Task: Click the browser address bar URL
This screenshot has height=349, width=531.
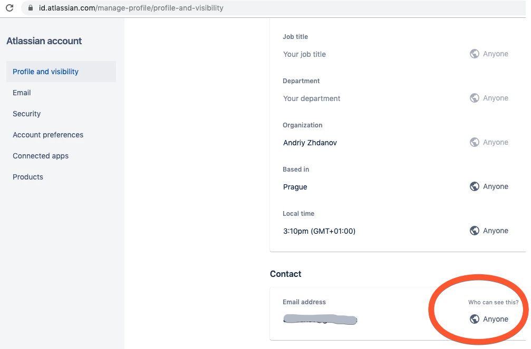Action: pyautogui.click(x=132, y=8)
